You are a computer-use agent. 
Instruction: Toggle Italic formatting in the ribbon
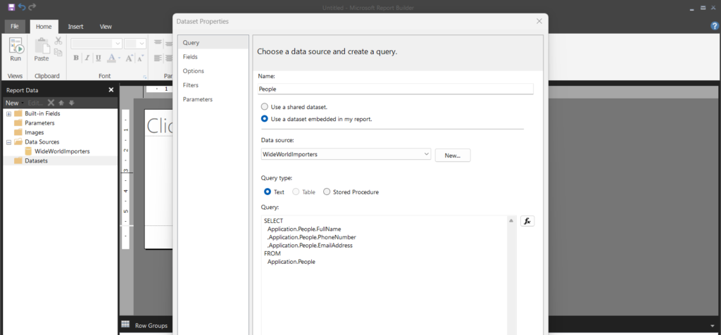point(87,58)
